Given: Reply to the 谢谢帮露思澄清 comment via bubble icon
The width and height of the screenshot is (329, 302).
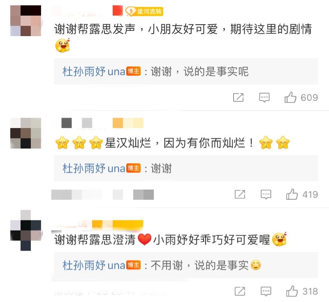Looking at the screenshot, I should click(x=266, y=291).
